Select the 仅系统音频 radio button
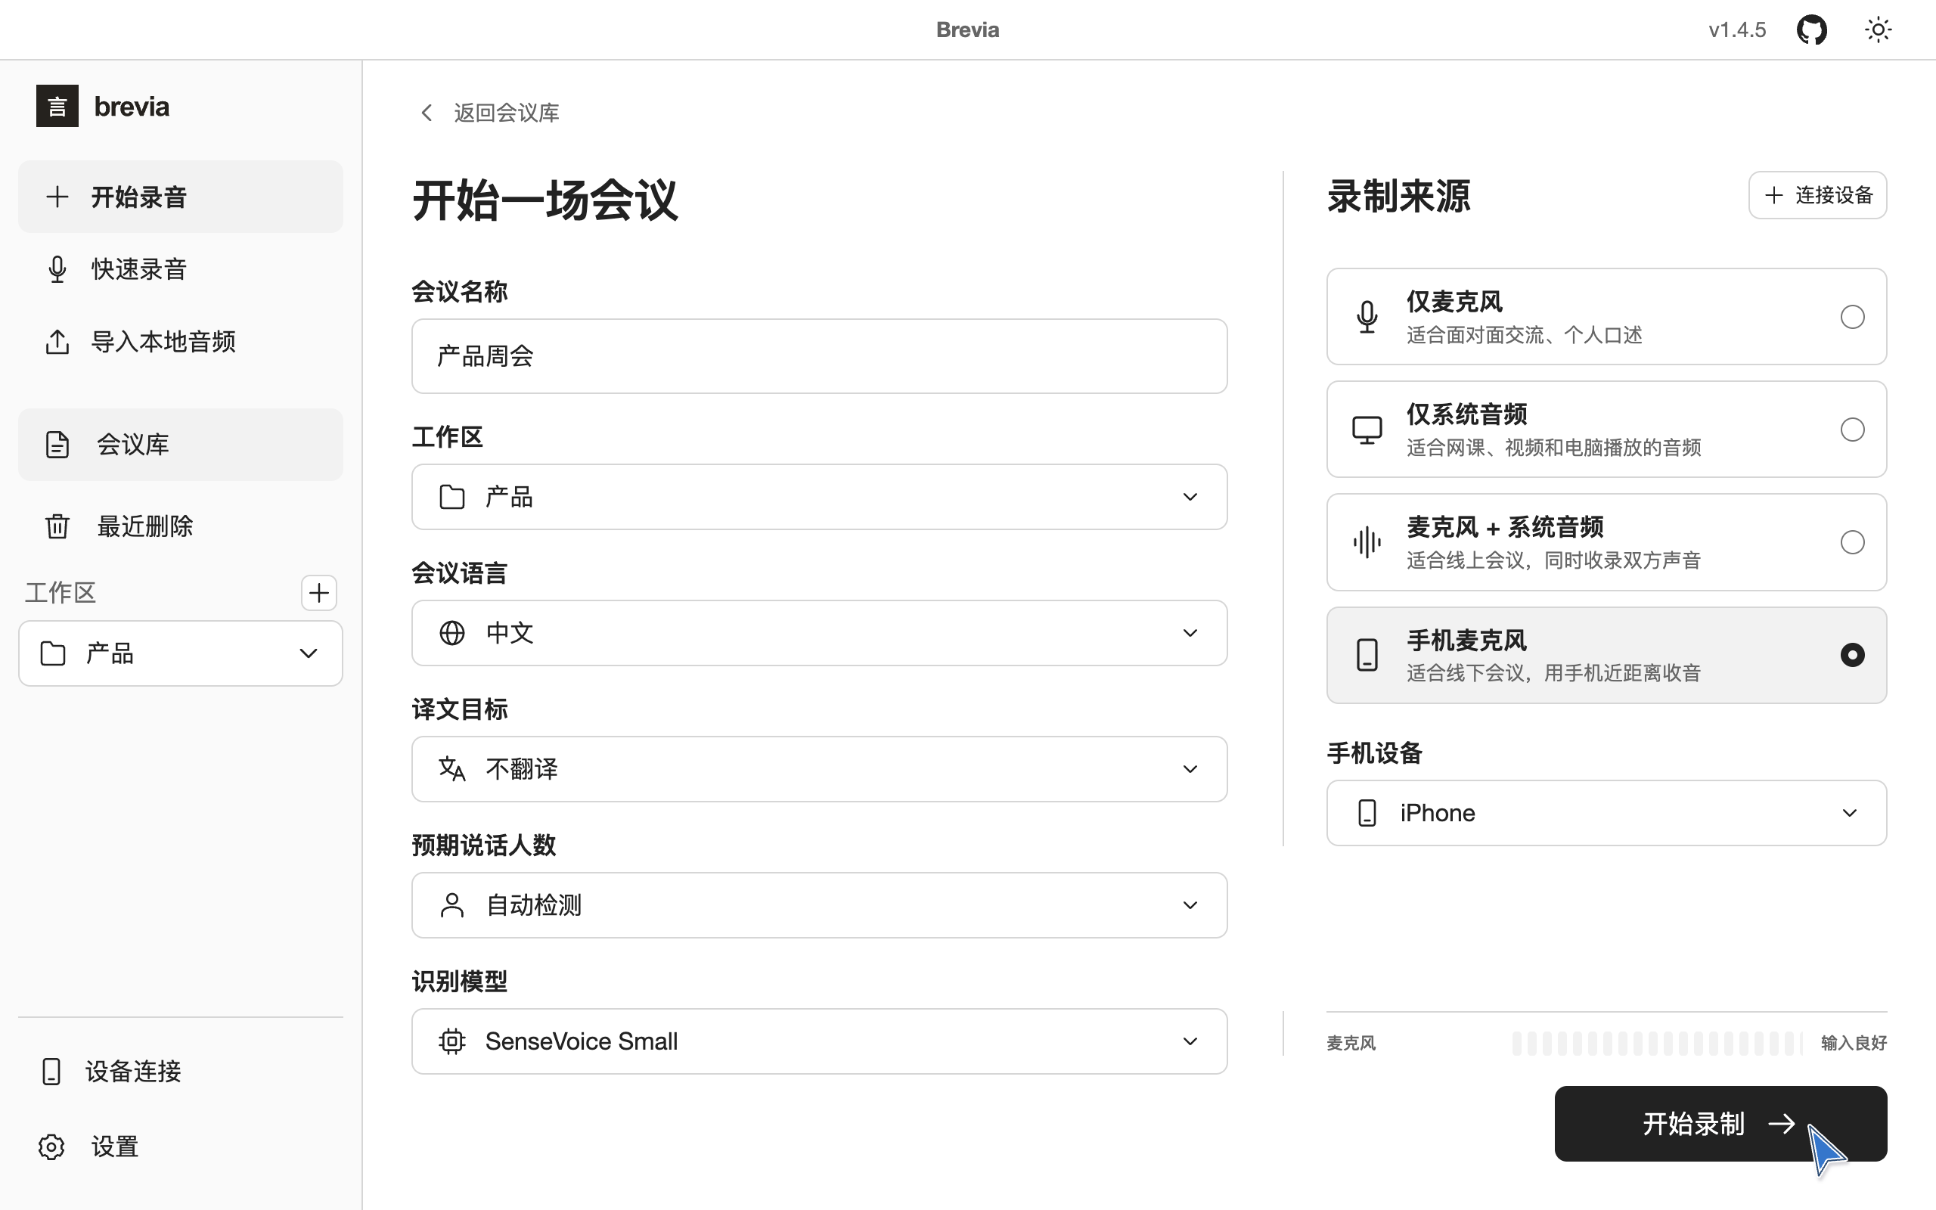The width and height of the screenshot is (1936, 1210). click(x=1852, y=430)
